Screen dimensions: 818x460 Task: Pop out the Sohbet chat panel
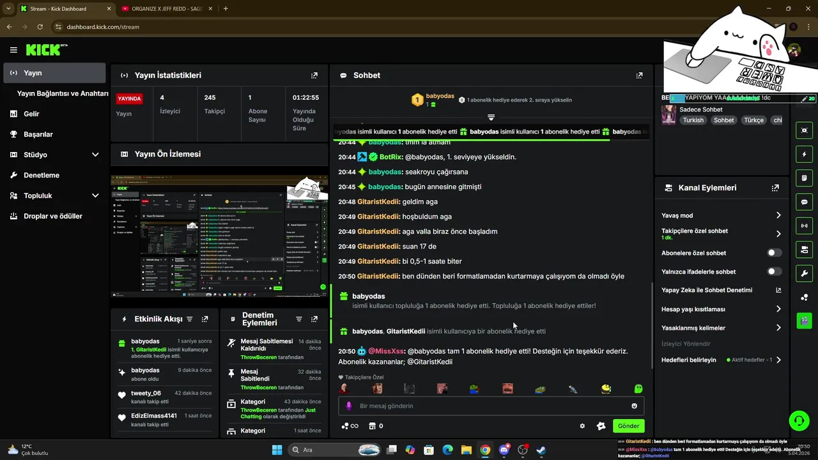coord(639,75)
